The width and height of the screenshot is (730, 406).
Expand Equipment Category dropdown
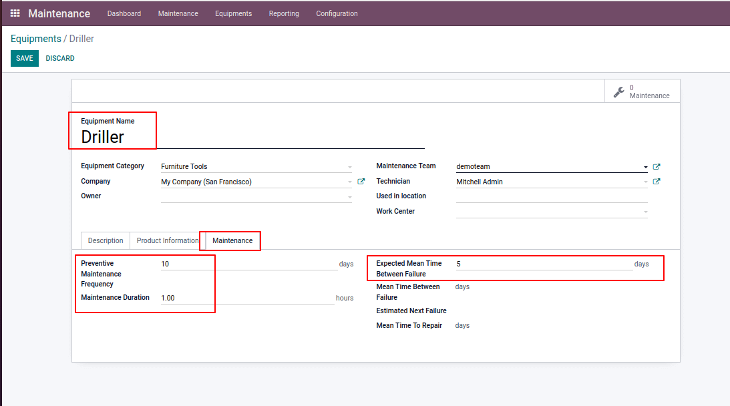tap(349, 167)
